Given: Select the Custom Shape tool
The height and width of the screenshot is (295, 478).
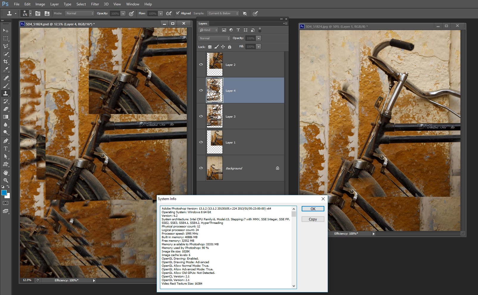Looking at the screenshot, I should [x=6, y=164].
